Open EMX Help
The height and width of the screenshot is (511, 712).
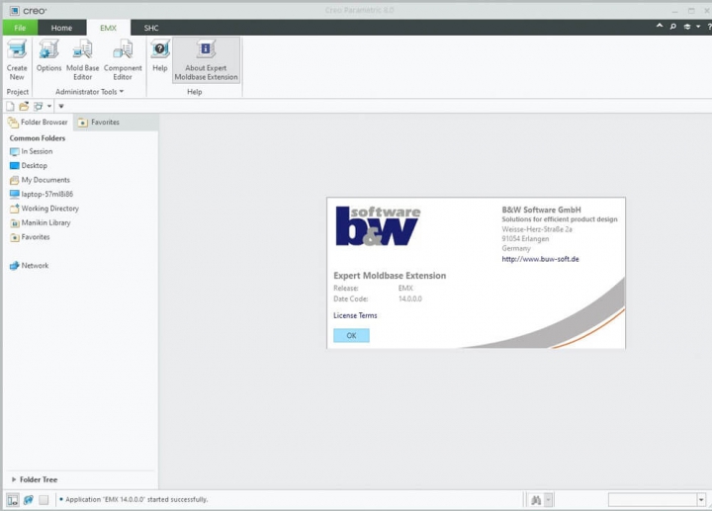tap(160, 55)
